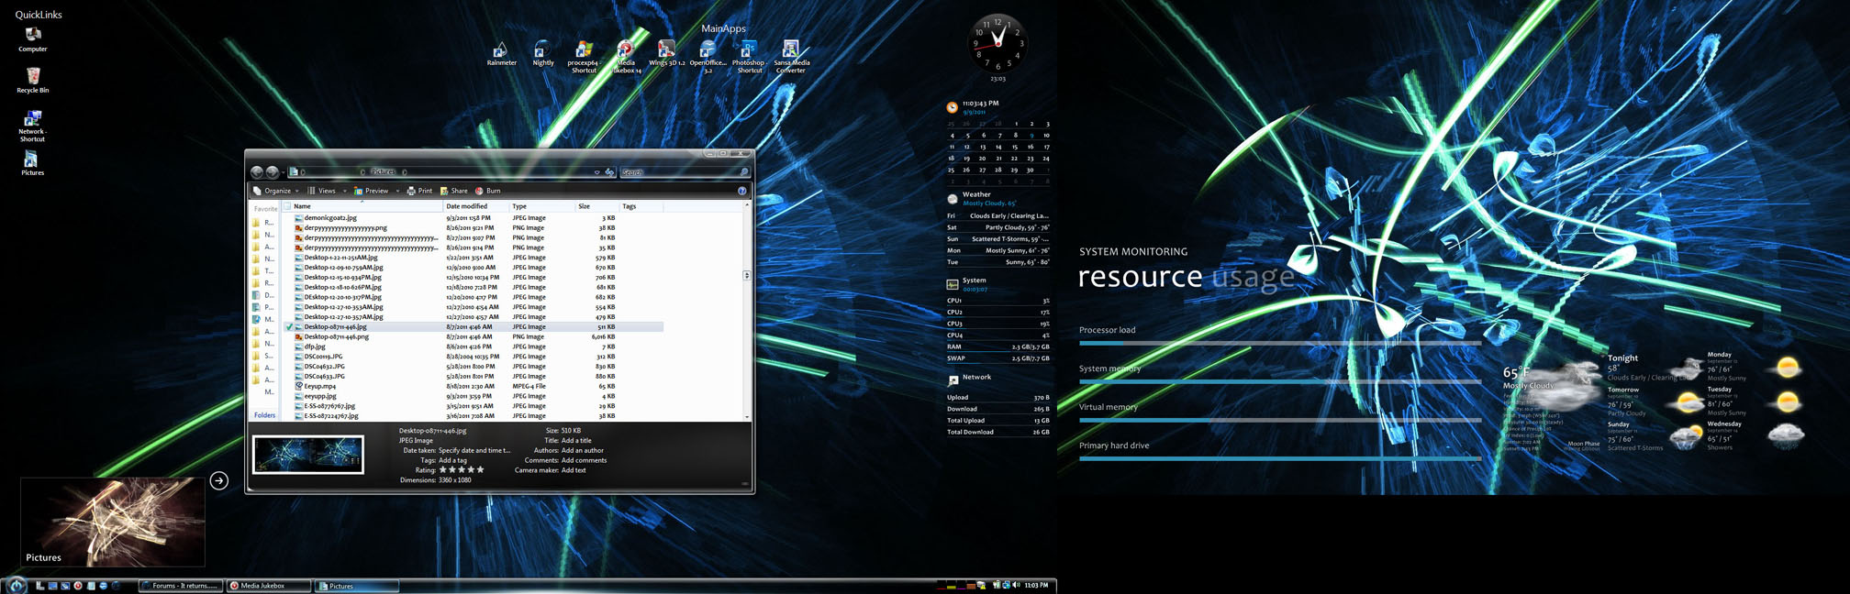
Task: Switch to Media Jukebox taskbar button
Action: coord(268,586)
